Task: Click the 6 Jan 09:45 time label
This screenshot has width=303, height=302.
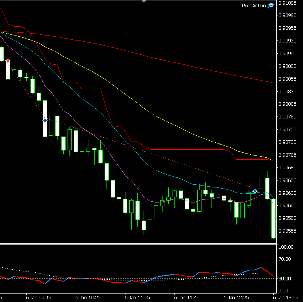Action: coord(38,298)
